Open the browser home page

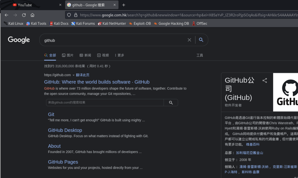click(33, 15)
